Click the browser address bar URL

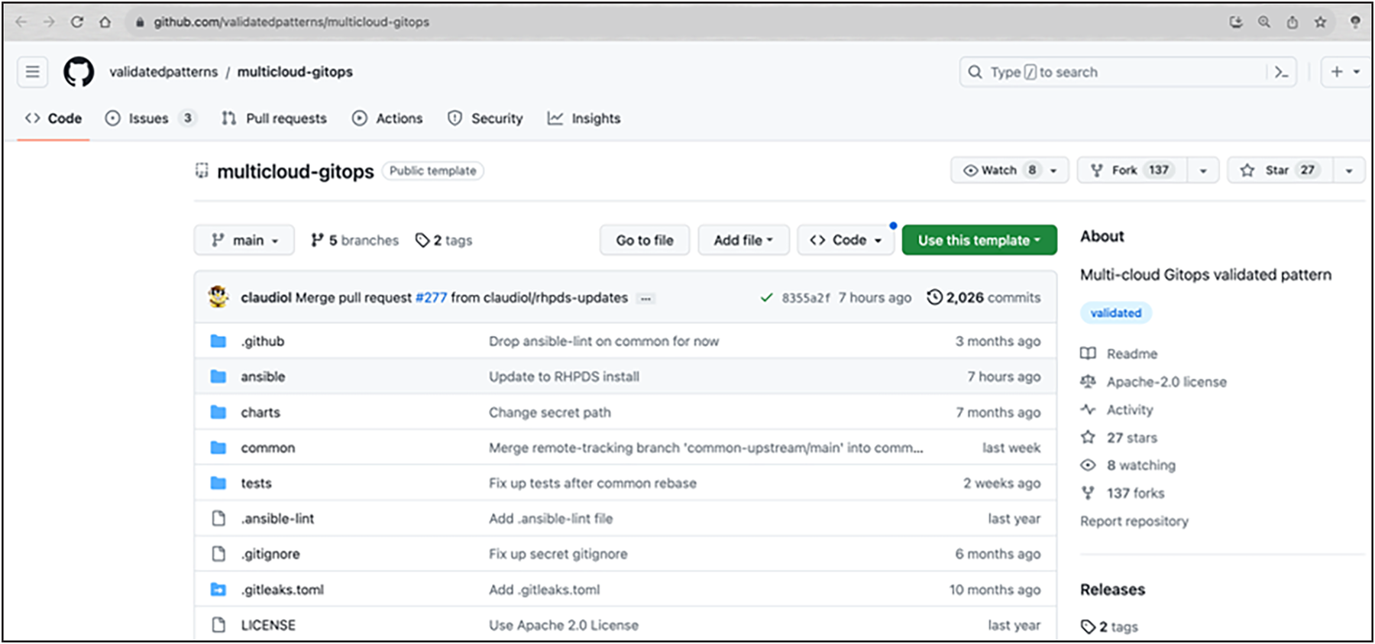pyautogui.click(x=291, y=22)
